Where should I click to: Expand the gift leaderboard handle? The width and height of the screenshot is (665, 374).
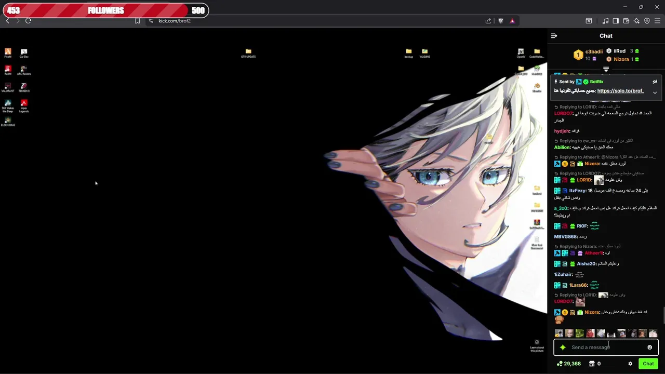tap(606, 69)
